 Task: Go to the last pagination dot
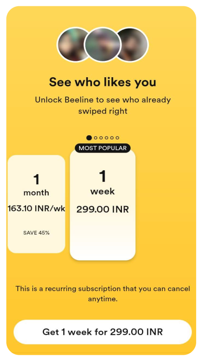117,138
